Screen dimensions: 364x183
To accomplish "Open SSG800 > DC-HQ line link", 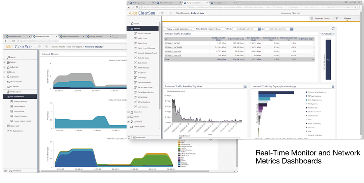I will click(x=172, y=43).
